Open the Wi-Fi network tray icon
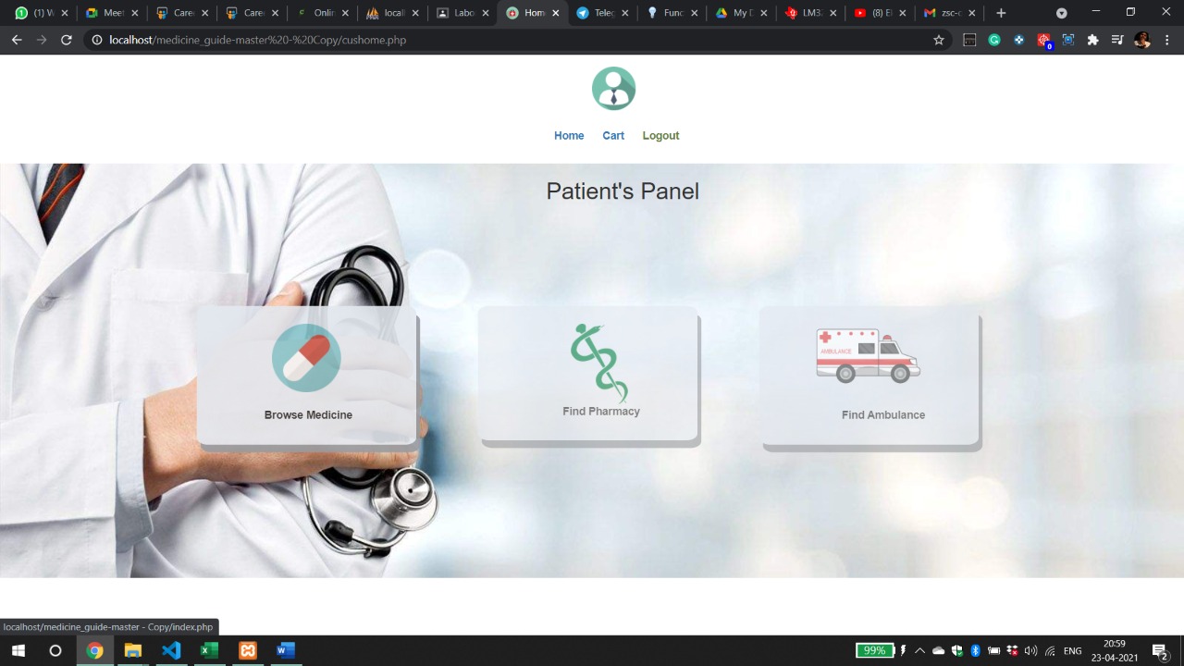1184x666 pixels. 1050,650
